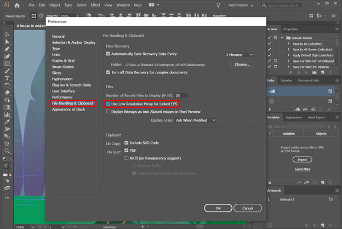Disable Use Low Resolution Proxy for Linked EPS
Screen dimensions: 342x229
108,104
